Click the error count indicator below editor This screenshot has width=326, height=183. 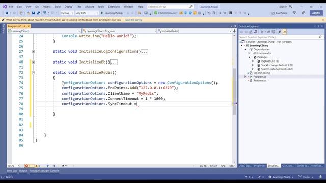tap(29, 166)
